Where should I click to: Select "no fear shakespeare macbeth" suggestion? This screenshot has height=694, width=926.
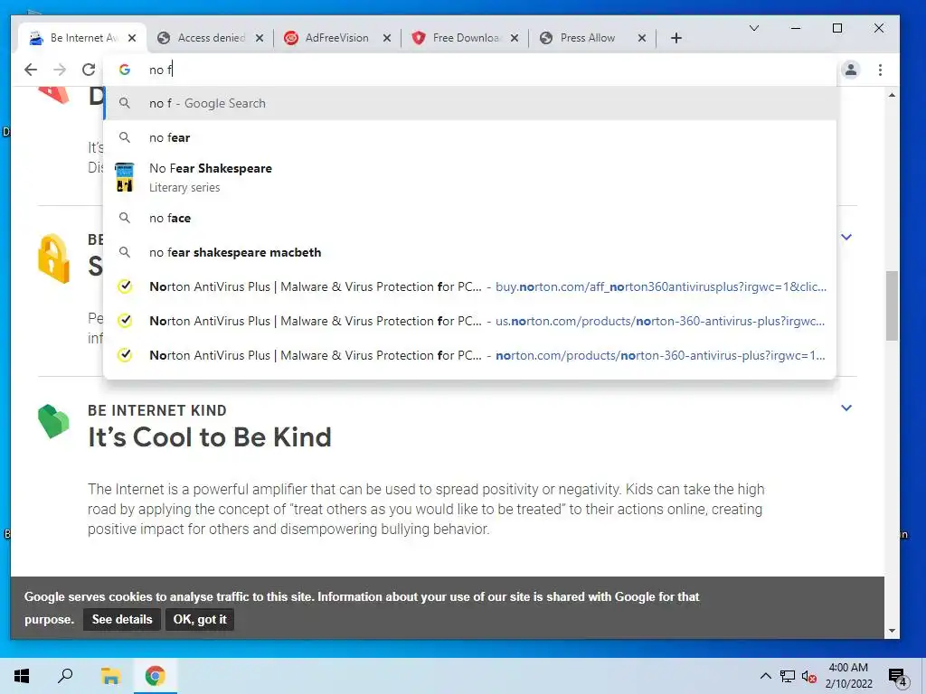469,252
